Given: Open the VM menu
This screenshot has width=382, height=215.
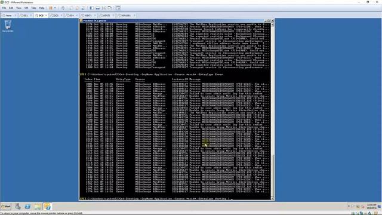Looking at the screenshot, I should [26, 8].
